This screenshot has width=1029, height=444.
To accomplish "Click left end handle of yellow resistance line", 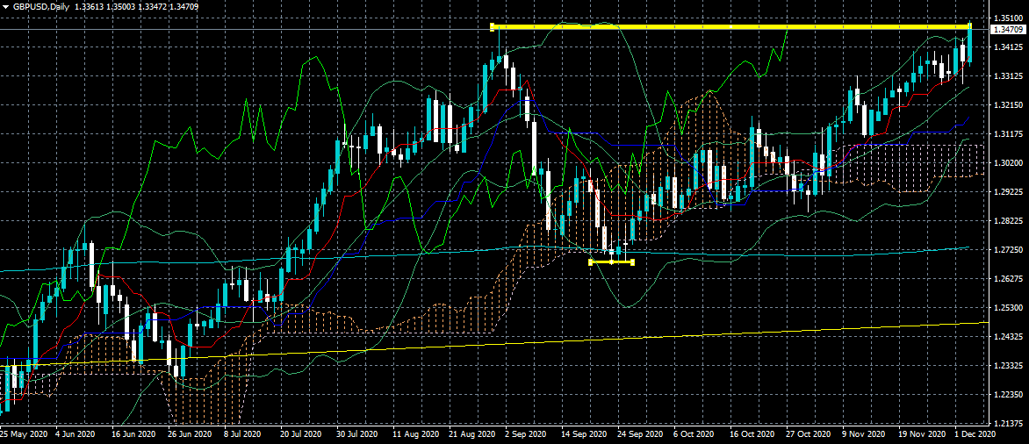I will pyautogui.click(x=493, y=27).
